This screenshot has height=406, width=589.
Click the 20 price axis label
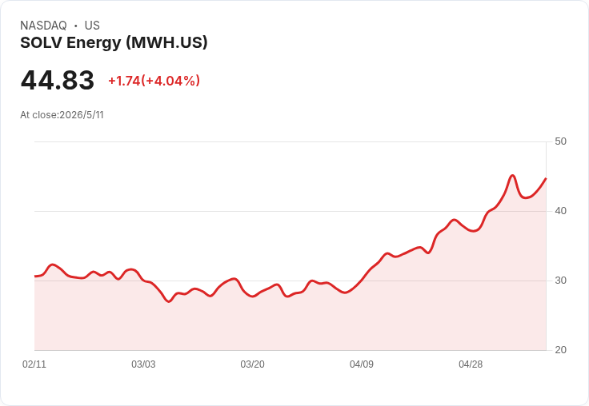pos(560,350)
